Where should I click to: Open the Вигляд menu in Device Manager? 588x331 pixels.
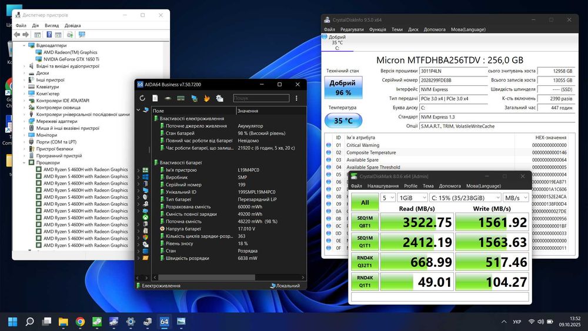(51, 26)
